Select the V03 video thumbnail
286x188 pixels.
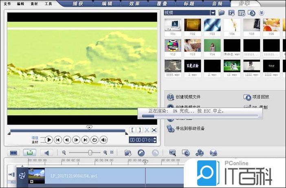tap(212, 25)
